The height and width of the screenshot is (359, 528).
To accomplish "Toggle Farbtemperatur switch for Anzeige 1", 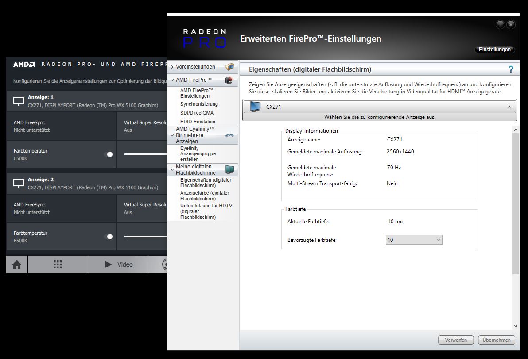I will pos(109,154).
